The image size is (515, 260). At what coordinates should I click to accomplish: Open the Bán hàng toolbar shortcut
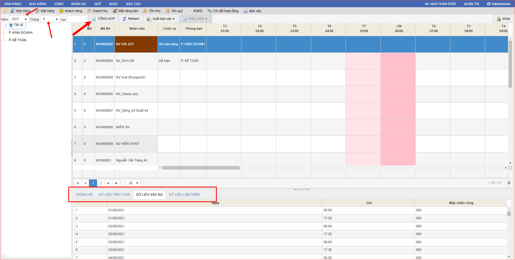(20, 11)
